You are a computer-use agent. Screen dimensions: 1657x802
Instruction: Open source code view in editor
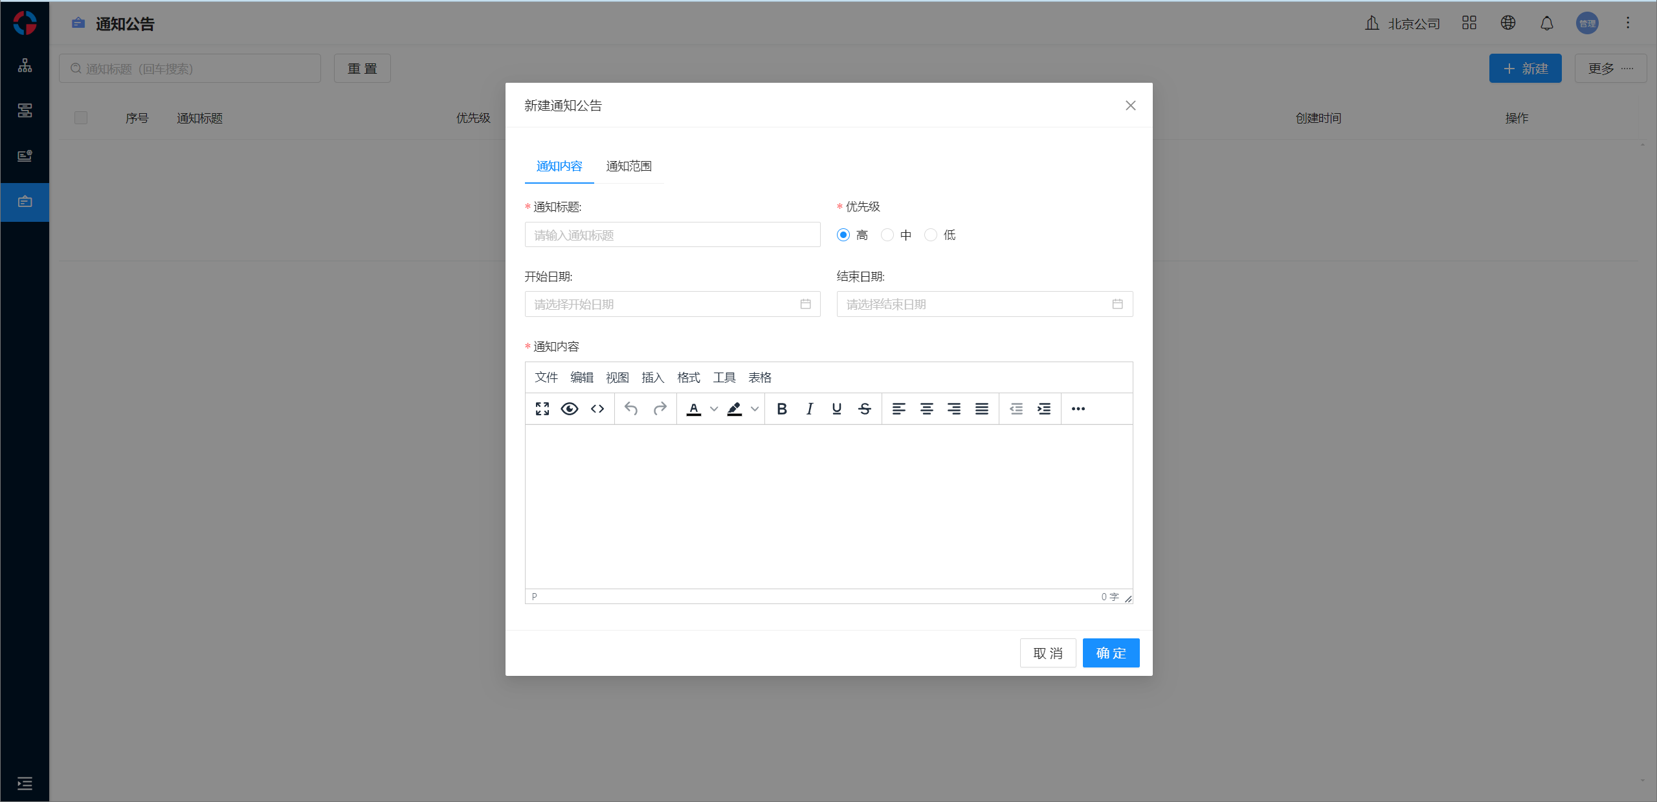[x=597, y=409]
